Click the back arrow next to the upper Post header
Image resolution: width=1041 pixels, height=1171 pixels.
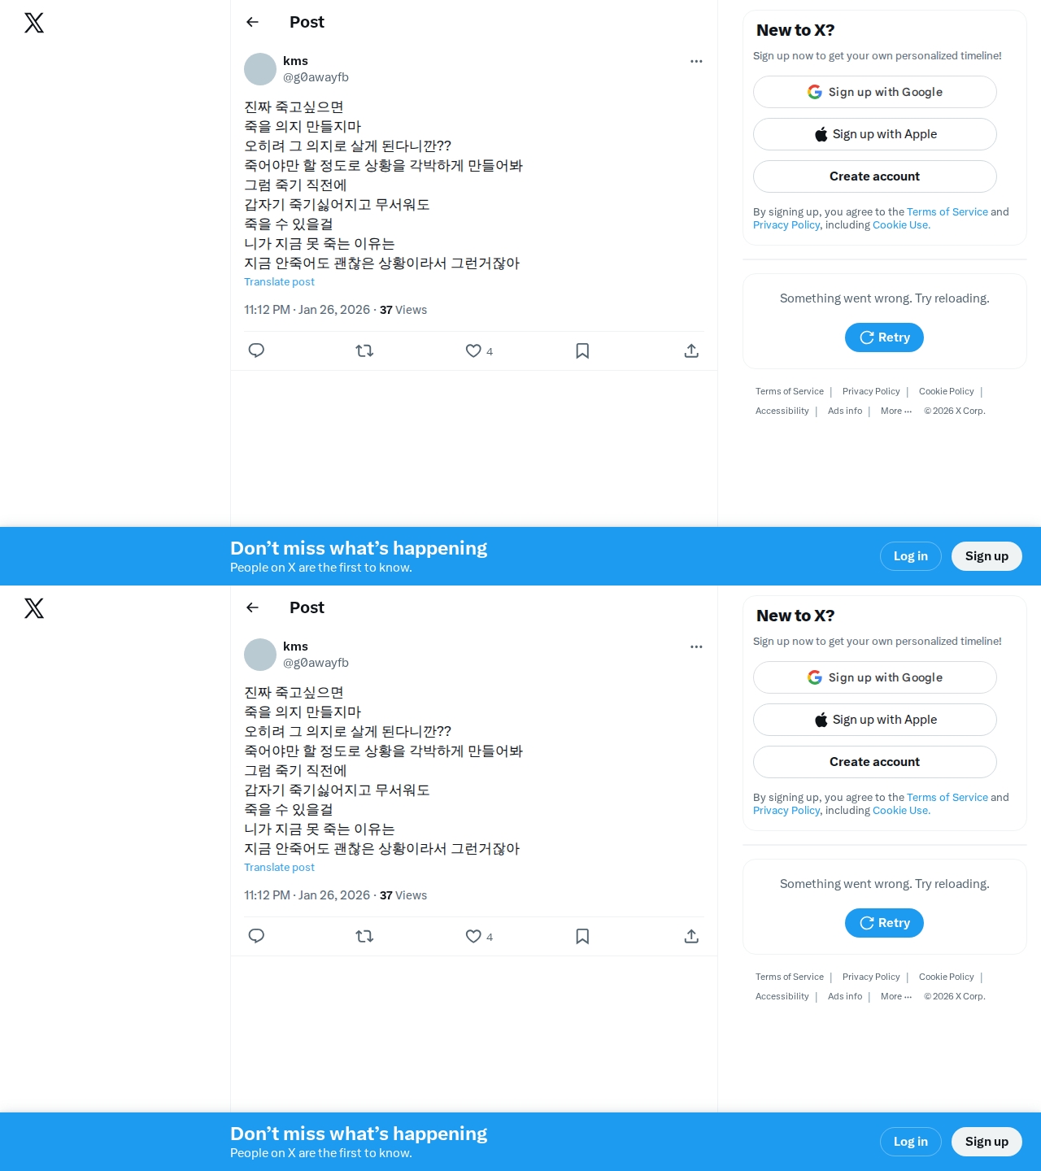pos(252,22)
